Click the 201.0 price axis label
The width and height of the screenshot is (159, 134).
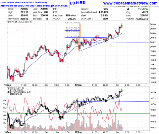(x=153, y=24)
